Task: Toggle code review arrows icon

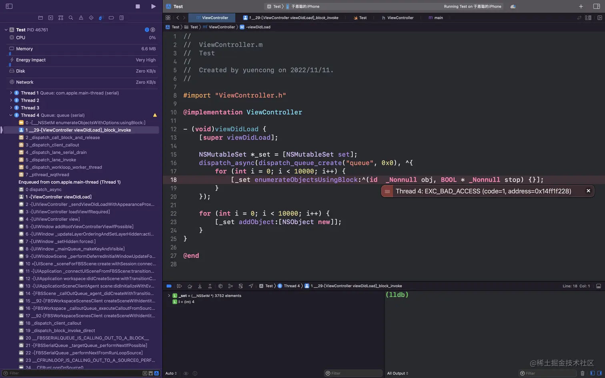Action: pos(579,18)
